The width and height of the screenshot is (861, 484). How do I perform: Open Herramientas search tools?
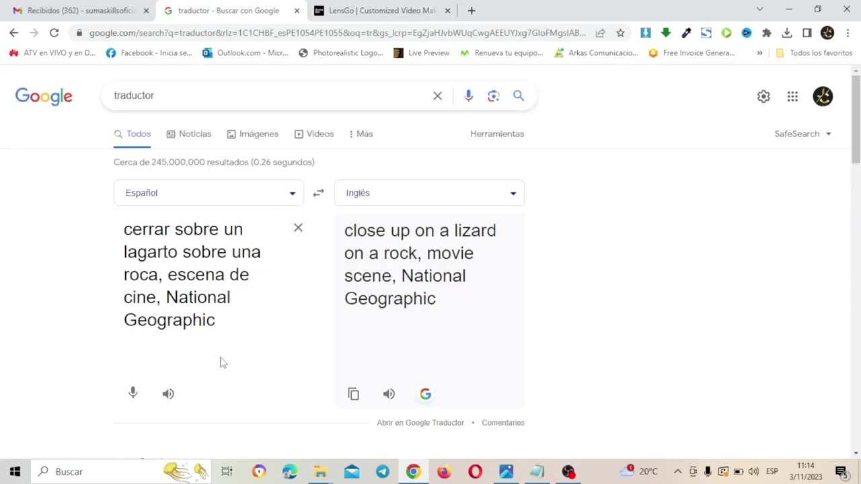click(497, 134)
